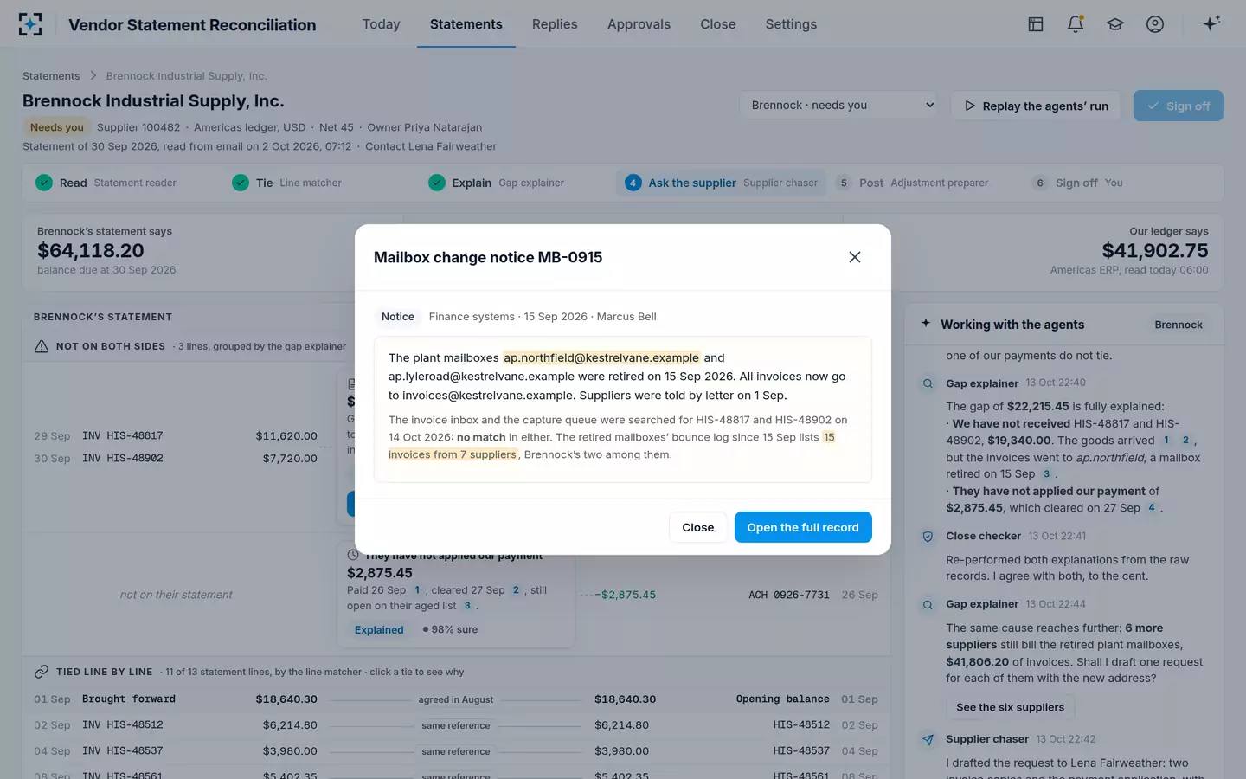This screenshot has height=779, width=1246.
Task: Open the Brennock · needs you dropdown
Action: [x=838, y=106]
